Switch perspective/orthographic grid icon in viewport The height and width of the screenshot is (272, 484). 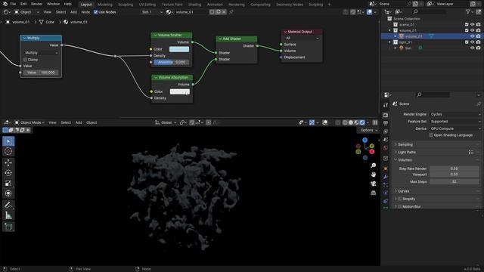tap(373, 193)
